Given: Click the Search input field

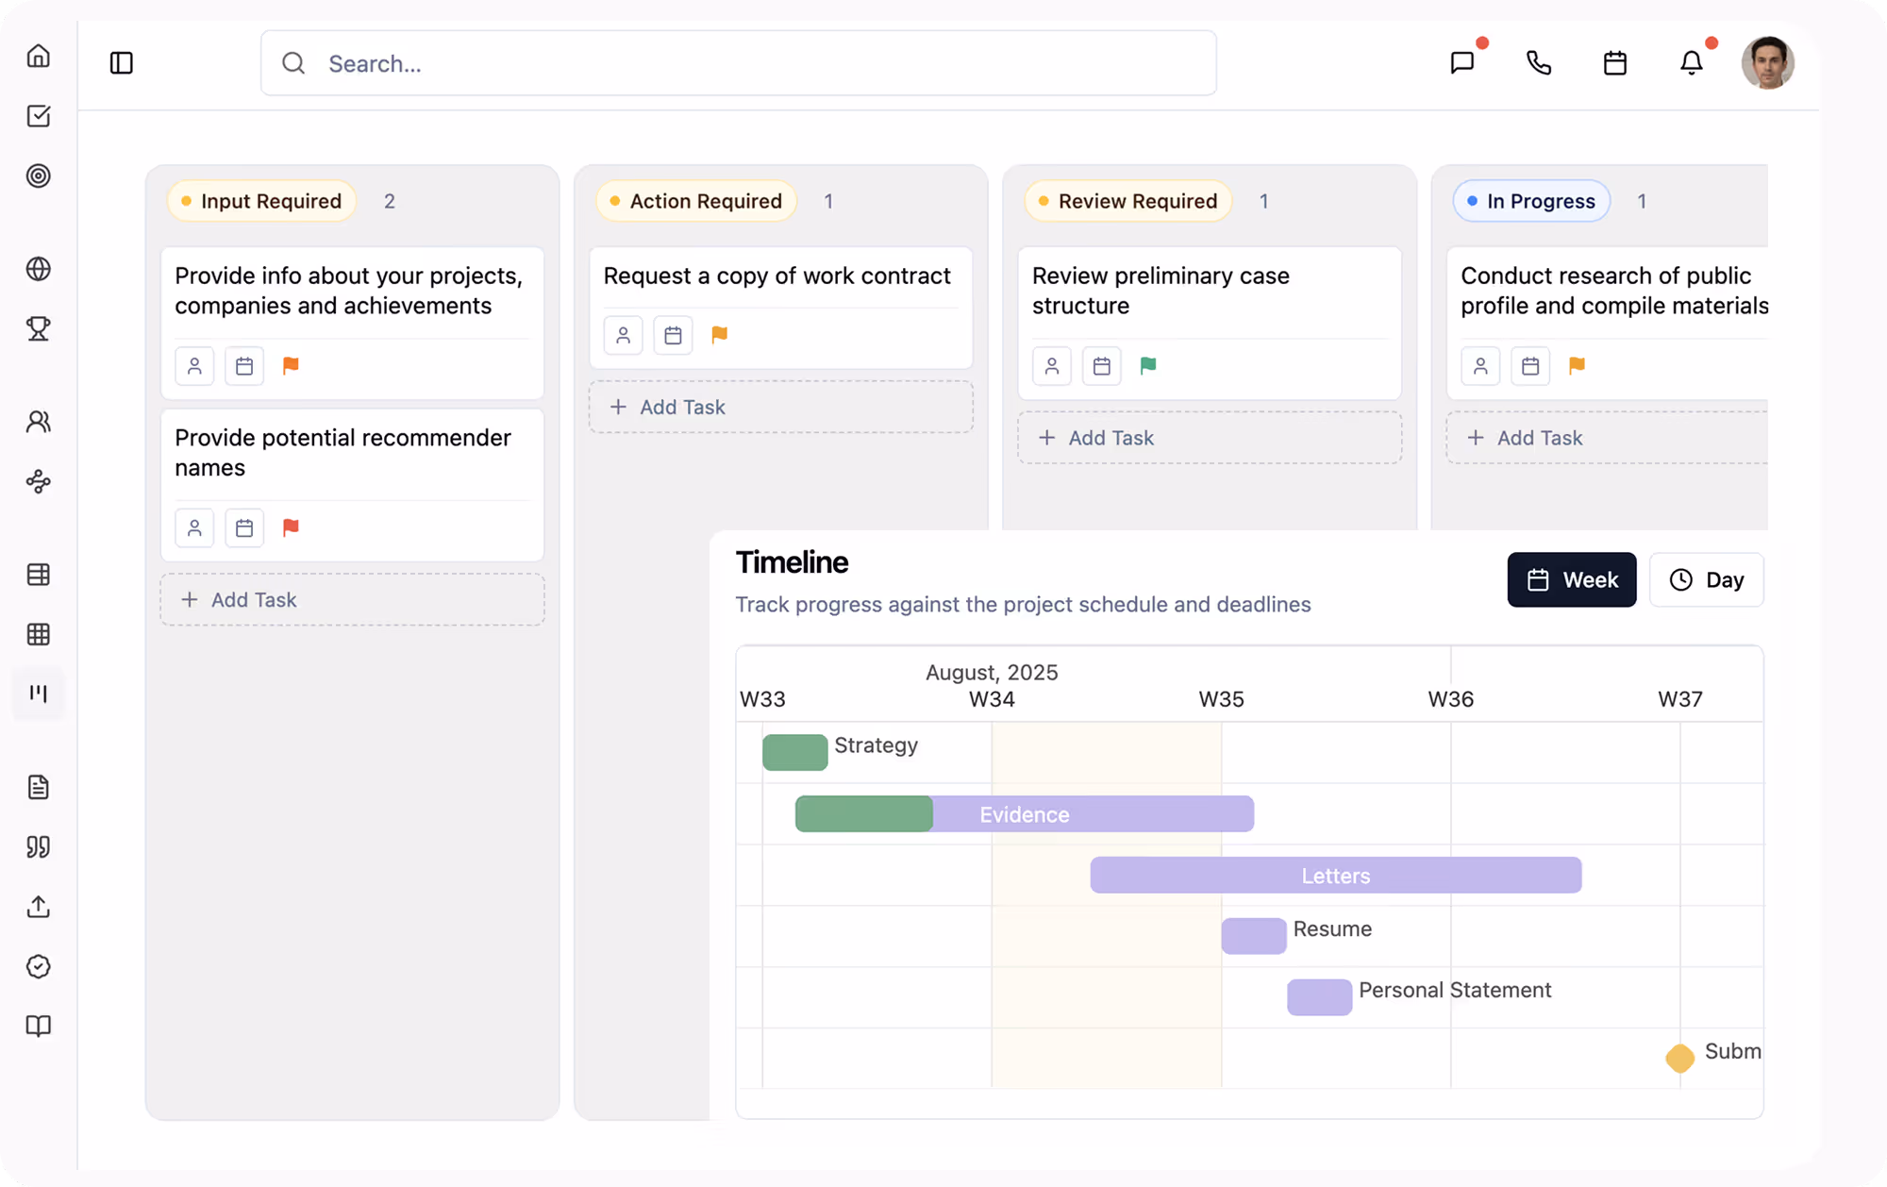Looking at the screenshot, I should tap(738, 63).
